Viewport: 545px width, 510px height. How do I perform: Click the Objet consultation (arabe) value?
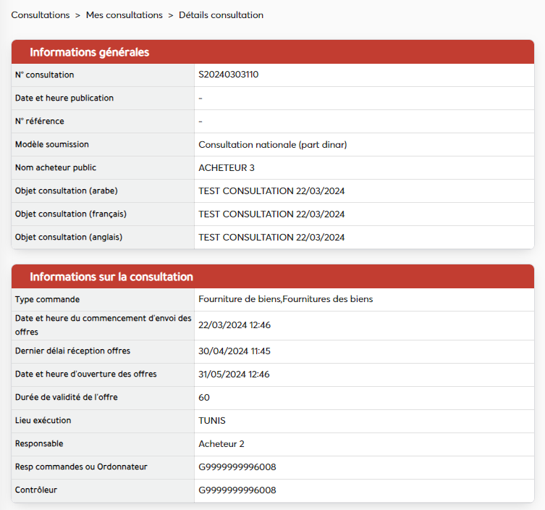[x=271, y=191]
